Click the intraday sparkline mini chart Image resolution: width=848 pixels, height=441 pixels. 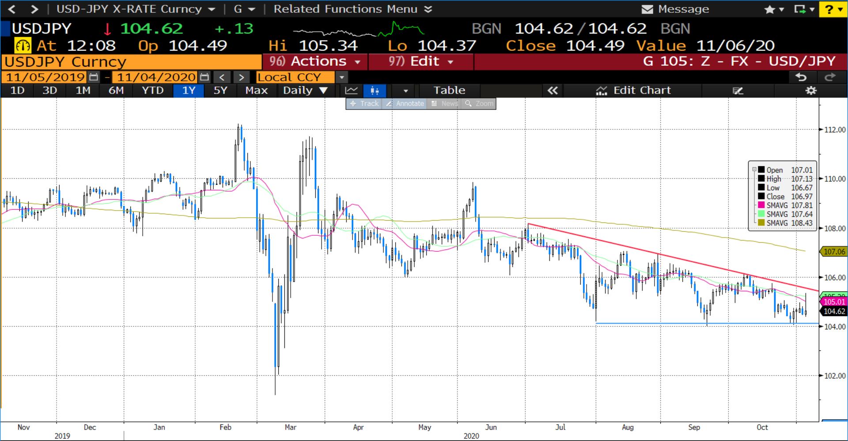click(x=359, y=30)
